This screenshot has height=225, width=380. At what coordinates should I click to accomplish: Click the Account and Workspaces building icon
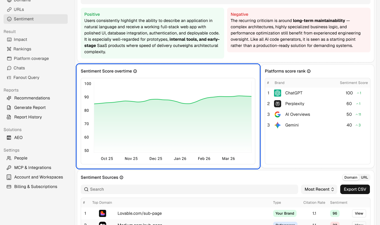(x=9, y=177)
